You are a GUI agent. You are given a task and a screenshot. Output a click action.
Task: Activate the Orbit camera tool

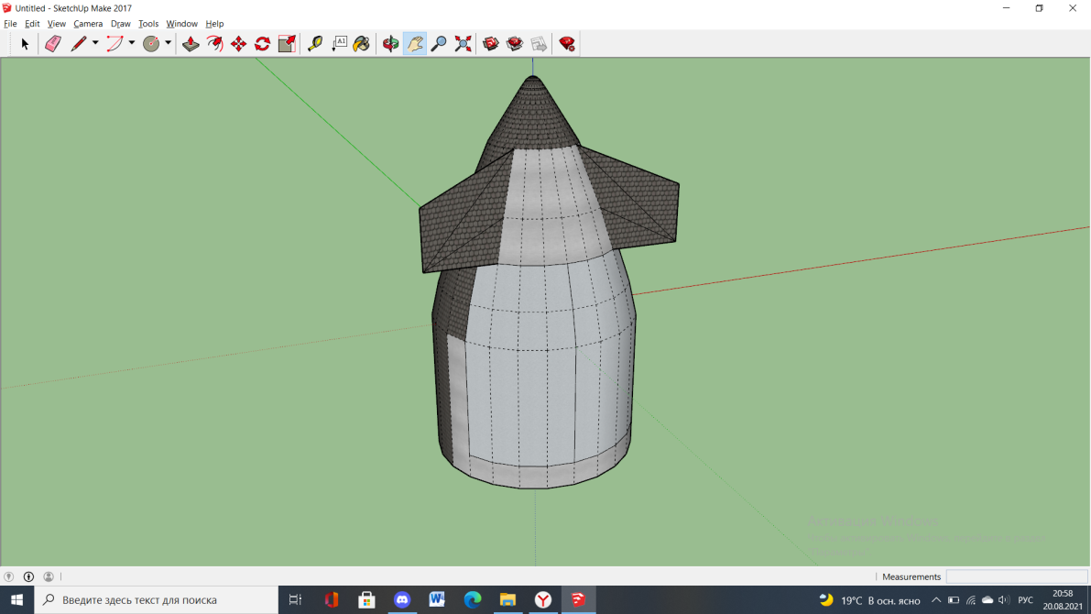391,44
